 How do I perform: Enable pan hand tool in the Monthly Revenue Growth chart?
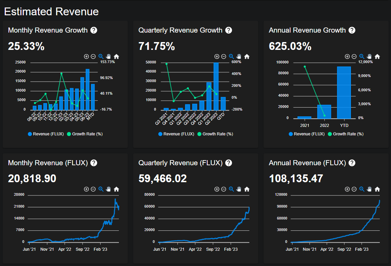click(x=108, y=57)
